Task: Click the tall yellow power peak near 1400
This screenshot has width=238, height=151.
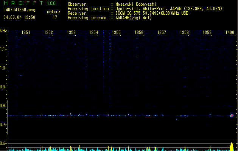Action: coord(232,146)
